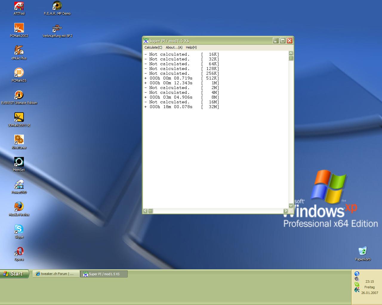The height and width of the screenshot is (305, 382).
Task: Open the ATITool desktop shortcut
Action: coord(19,6)
